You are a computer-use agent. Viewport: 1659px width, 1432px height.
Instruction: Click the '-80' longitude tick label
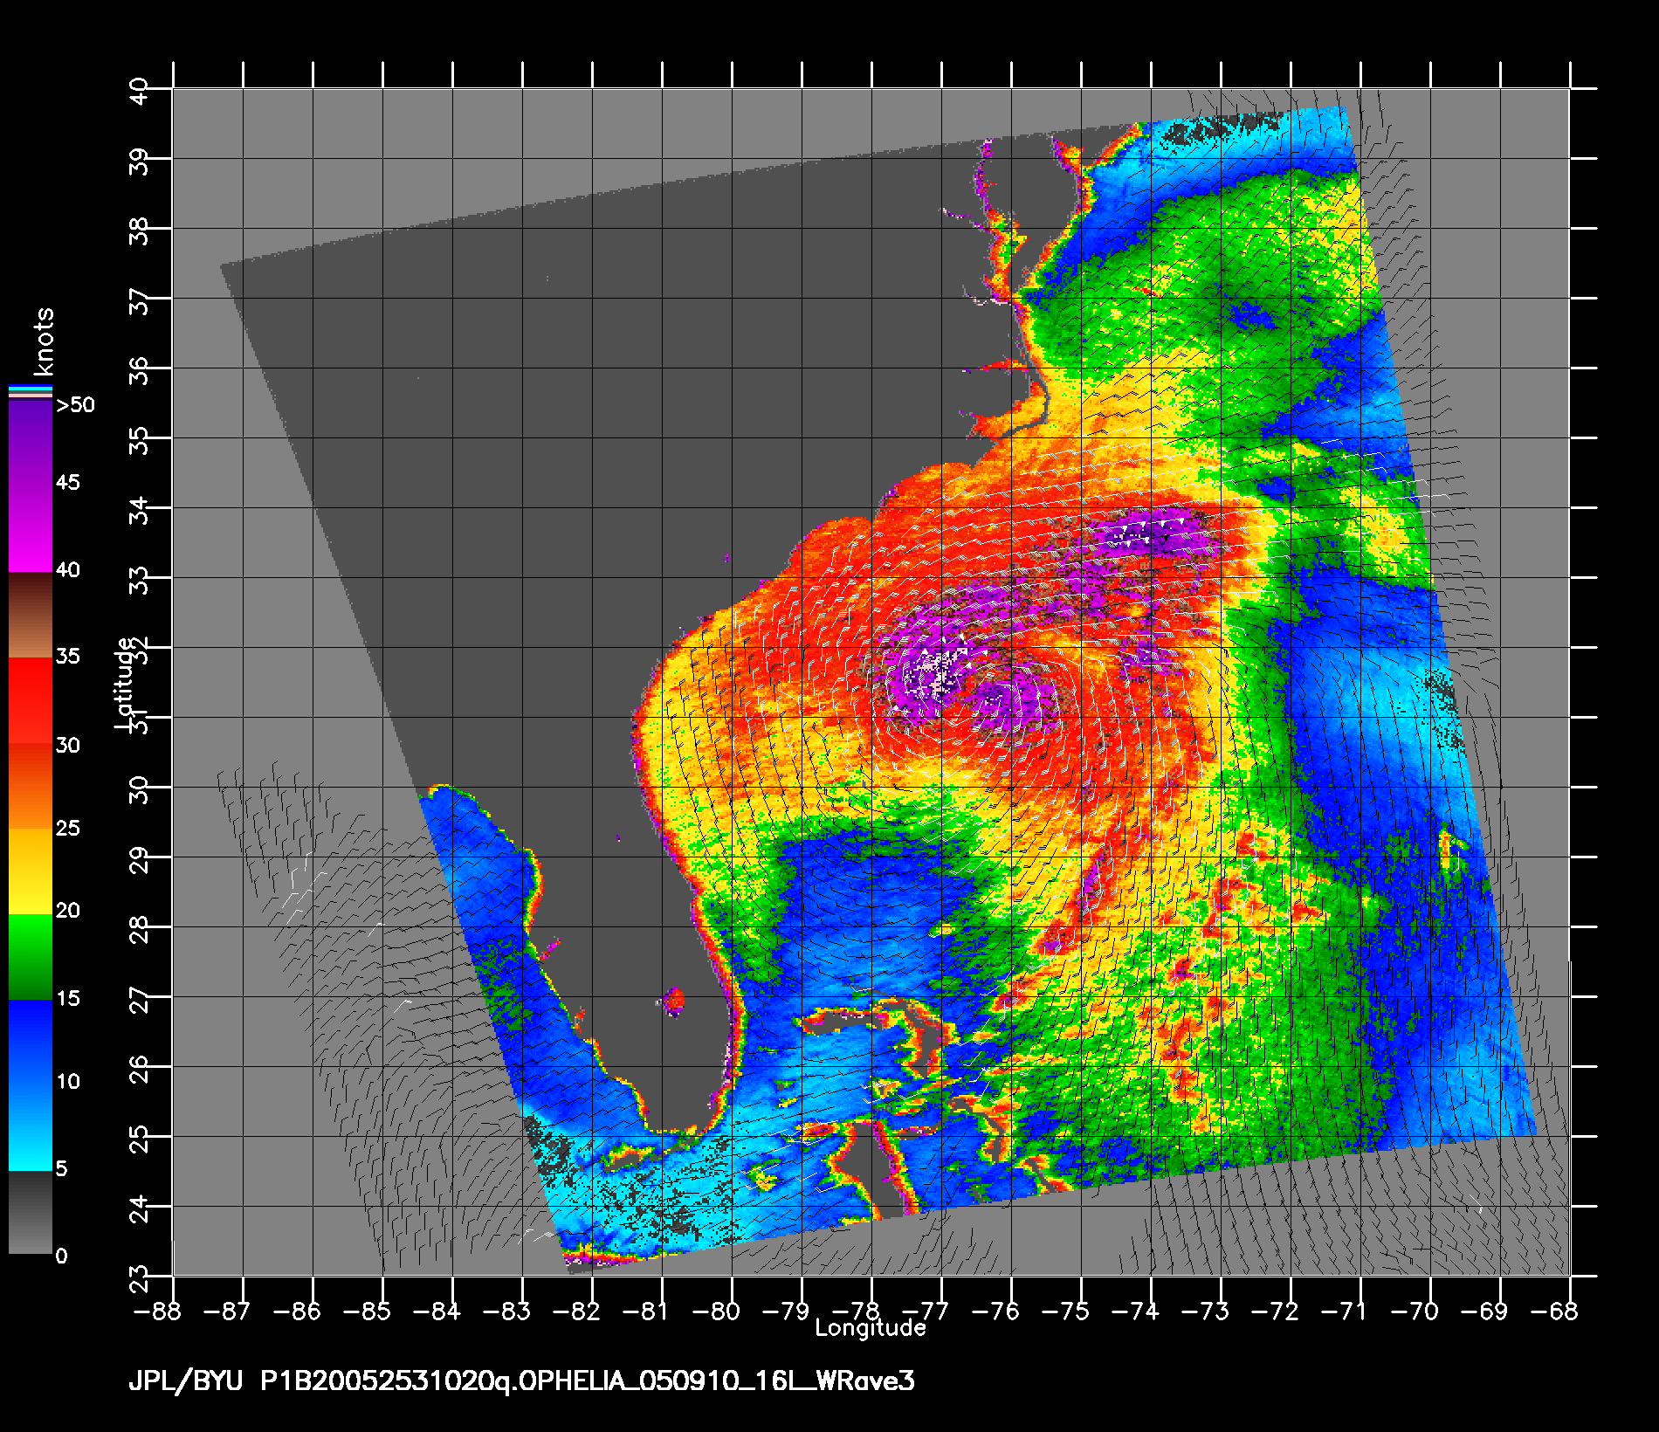(x=716, y=1312)
